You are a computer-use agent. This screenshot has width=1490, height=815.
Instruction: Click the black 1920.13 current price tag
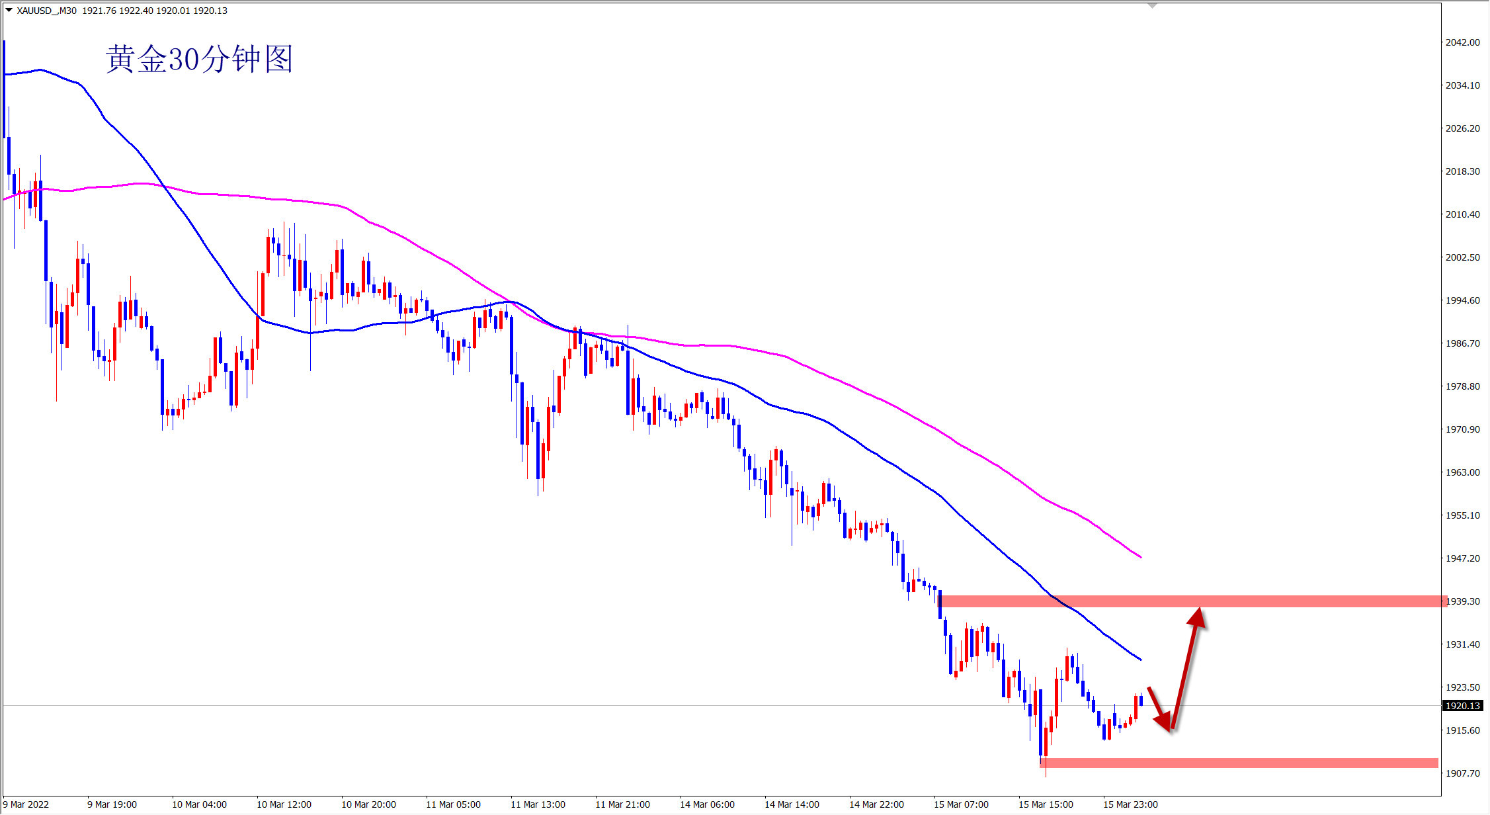[1462, 706]
